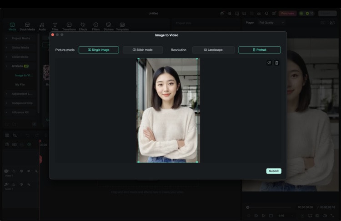
Task: Choose Stitch mode picture mode
Action: tap(143, 50)
